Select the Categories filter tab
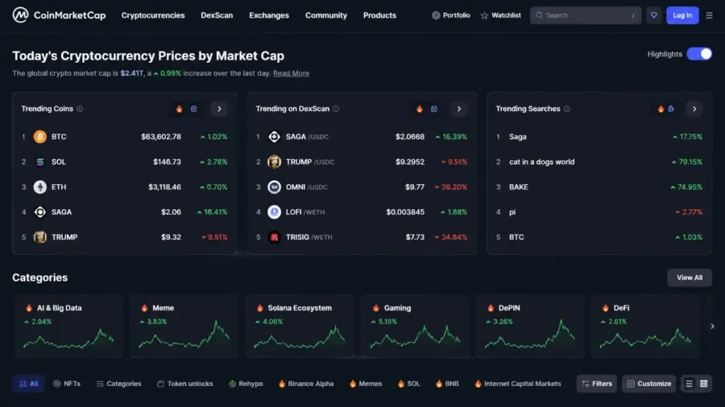725x407 pixels. click(x=119, y=384)
